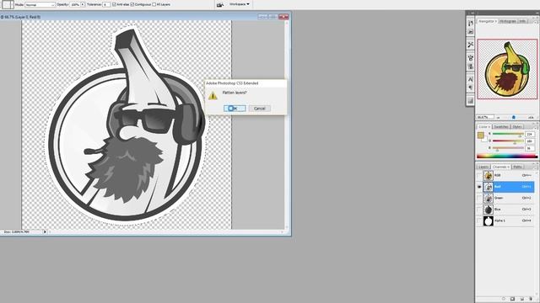
Task: Open the Character dock icon
Action: (471, 79)
